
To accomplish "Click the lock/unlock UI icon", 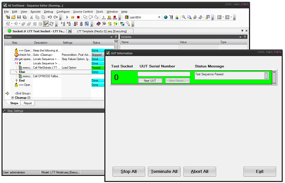I will pyautogui.click(x=208, y=17).
